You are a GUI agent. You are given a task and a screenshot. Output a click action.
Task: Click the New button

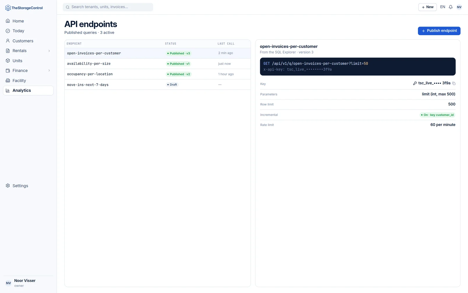coord(427,7)
